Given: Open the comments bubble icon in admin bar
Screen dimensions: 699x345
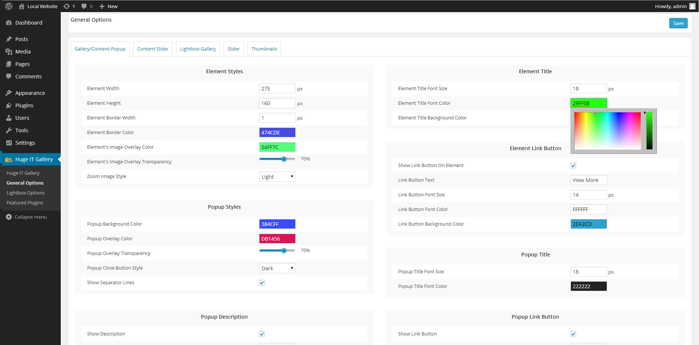Looking at the screenshot, I should coord(84,6).
